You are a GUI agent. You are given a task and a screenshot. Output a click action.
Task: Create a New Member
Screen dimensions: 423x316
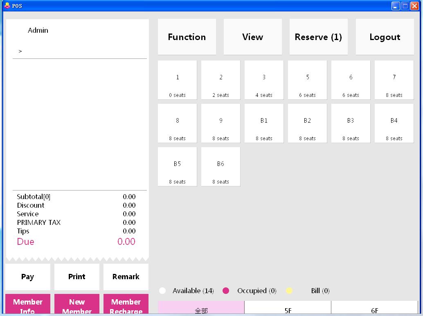77,305
